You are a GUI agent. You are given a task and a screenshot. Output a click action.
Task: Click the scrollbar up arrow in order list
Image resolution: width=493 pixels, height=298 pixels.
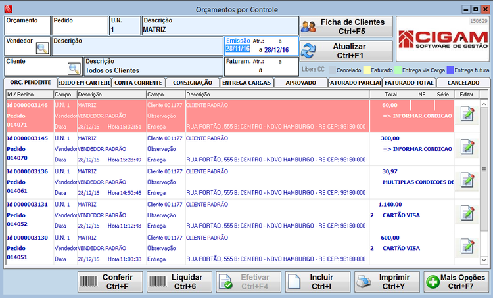(484, 104)
